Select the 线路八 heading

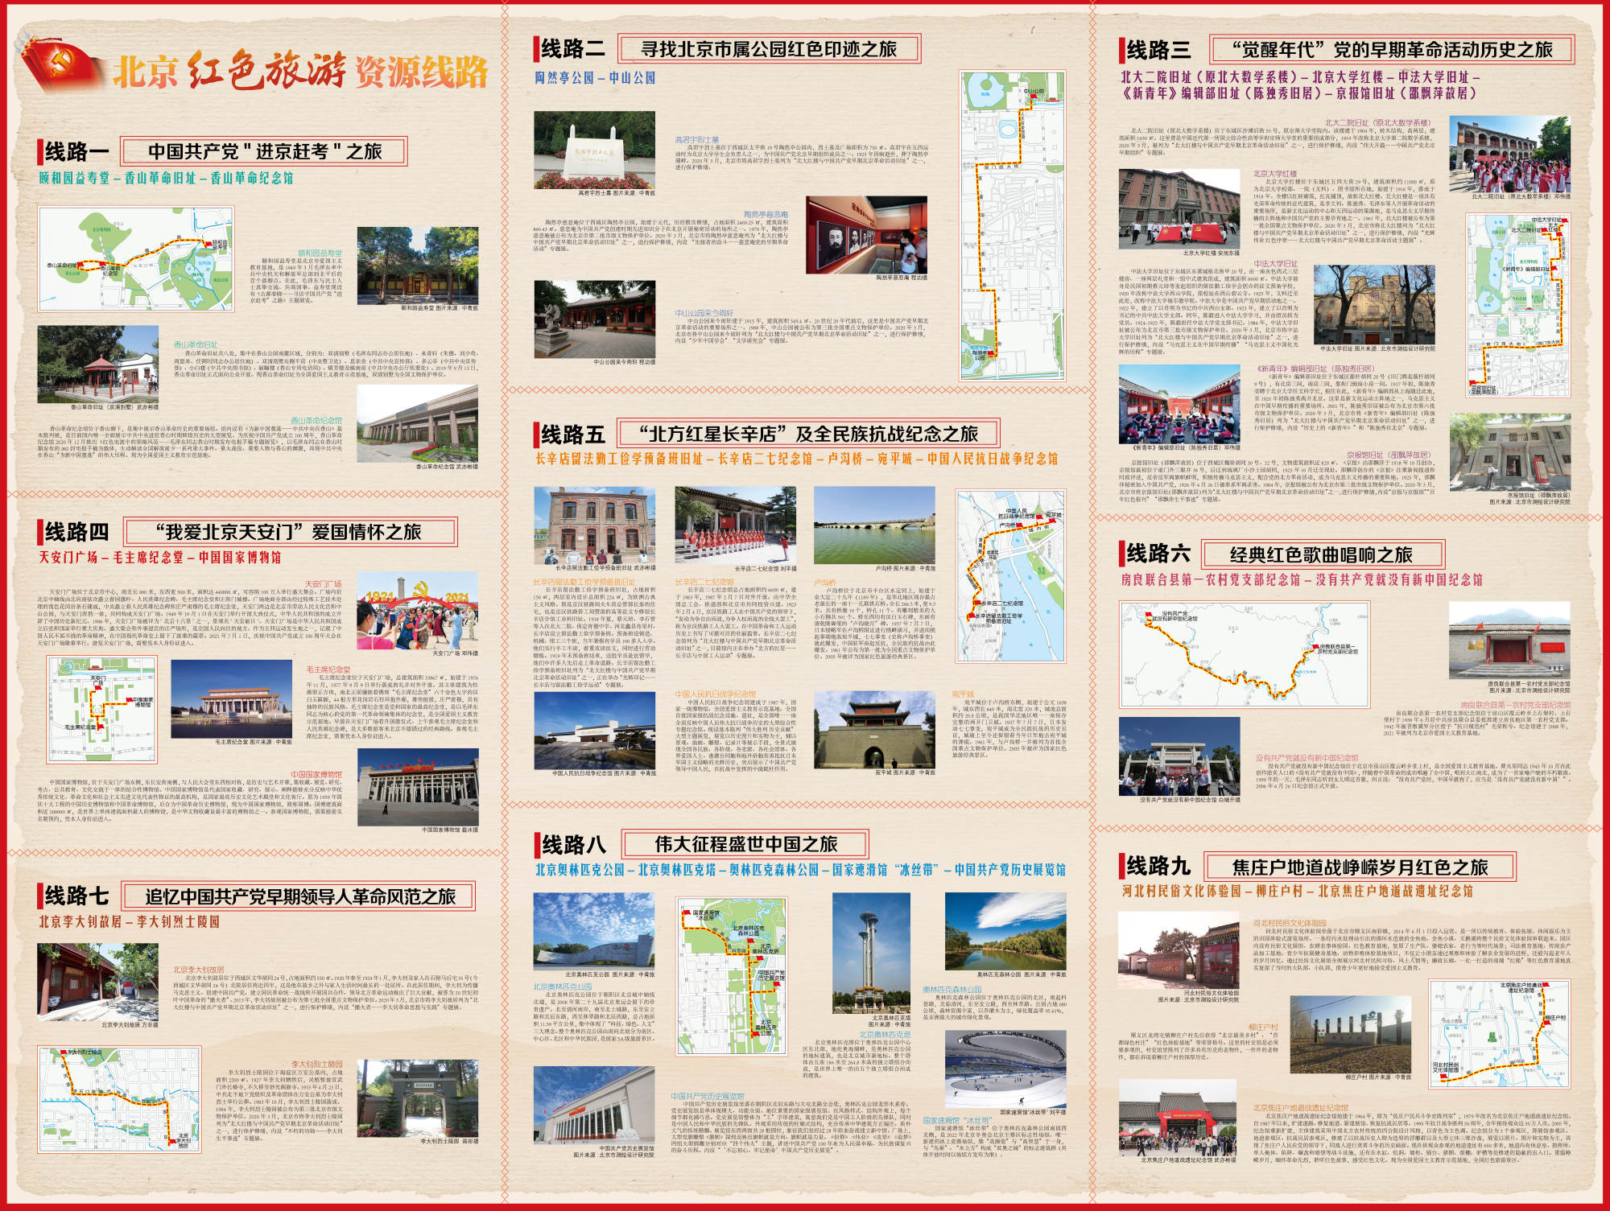click(572, 845)
